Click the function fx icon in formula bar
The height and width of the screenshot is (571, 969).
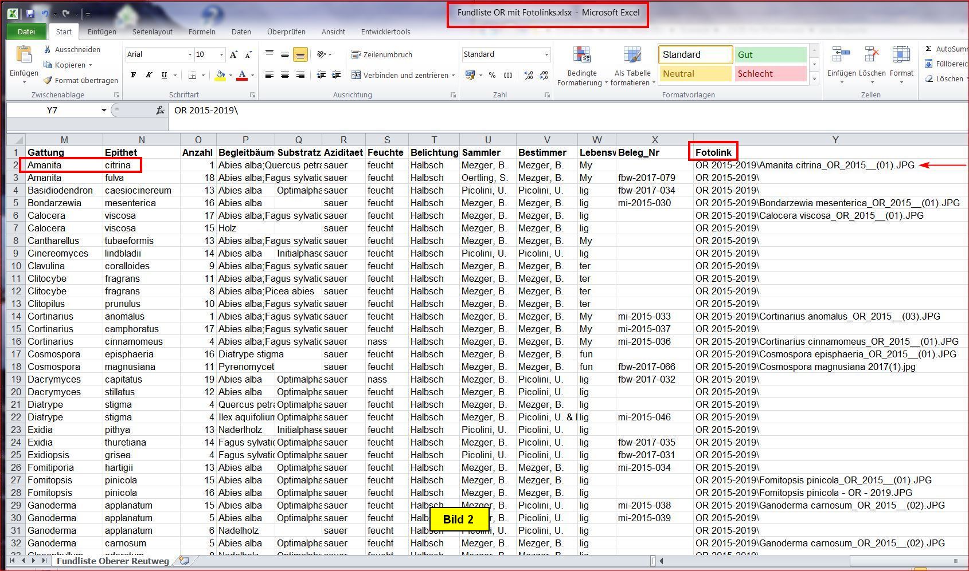160,110
